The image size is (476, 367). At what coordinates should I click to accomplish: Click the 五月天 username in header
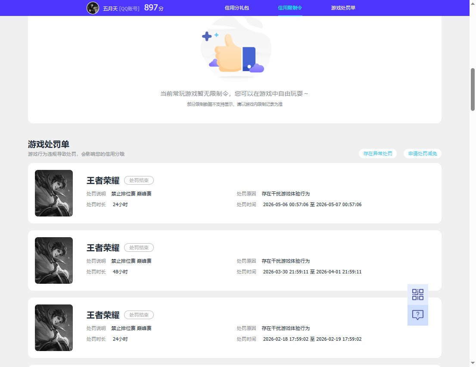point(110,9)
